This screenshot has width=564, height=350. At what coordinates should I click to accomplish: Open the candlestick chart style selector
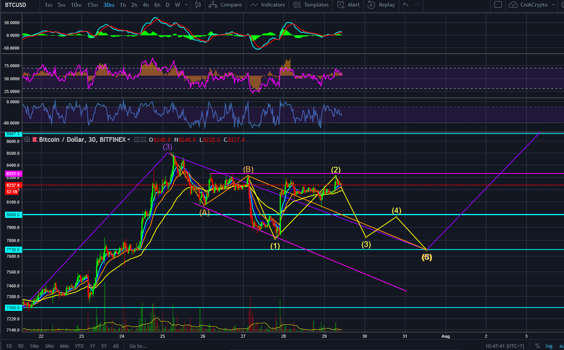[198, 5]
